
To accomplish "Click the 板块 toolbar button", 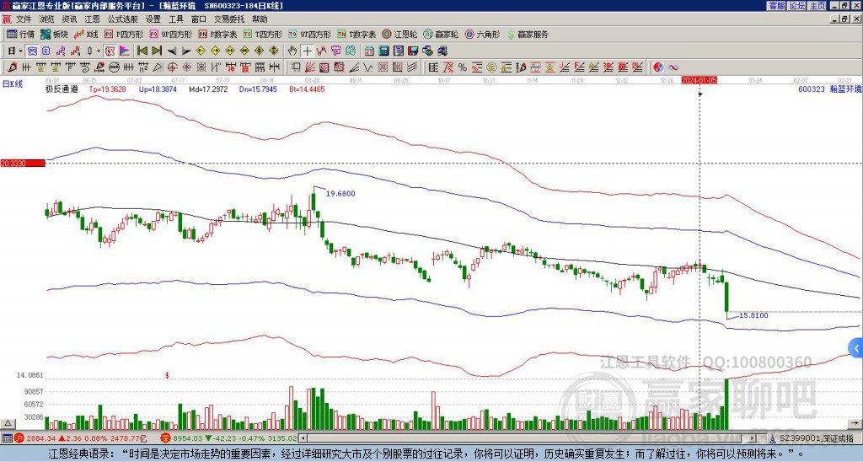I will 54,35.
